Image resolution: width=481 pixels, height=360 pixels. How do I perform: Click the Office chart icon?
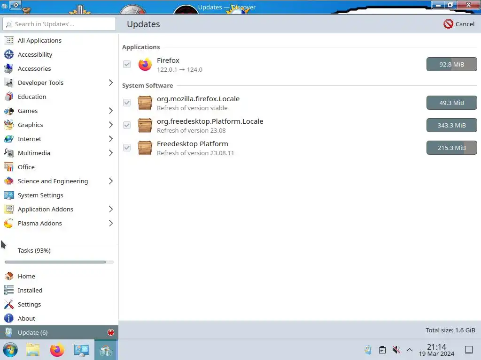tap(9, 167)
